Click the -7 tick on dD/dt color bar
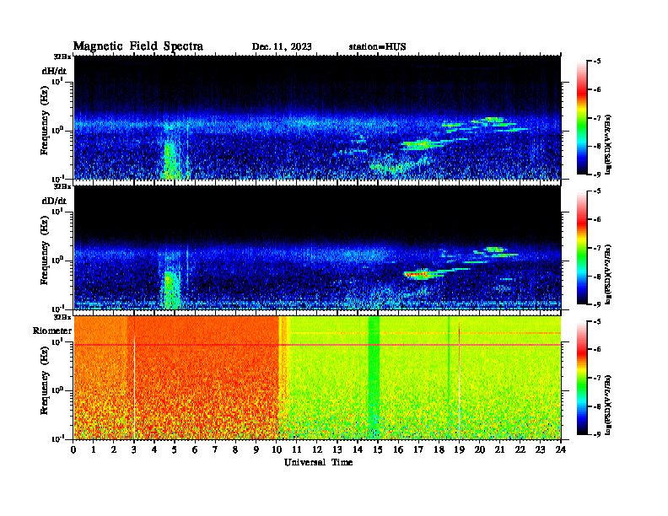 coord(596,248)
